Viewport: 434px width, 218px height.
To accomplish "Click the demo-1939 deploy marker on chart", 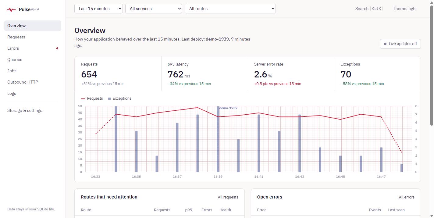I will point(228,108).
